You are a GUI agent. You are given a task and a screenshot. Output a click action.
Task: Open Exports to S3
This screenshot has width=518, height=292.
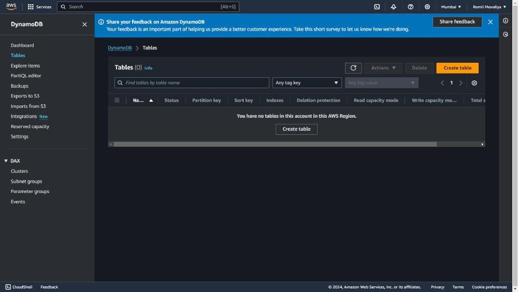tap(25, 95)
